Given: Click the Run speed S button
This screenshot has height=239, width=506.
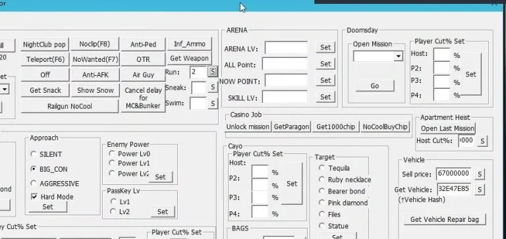Looking at the screenshot, I should click(x=213, y=72).
